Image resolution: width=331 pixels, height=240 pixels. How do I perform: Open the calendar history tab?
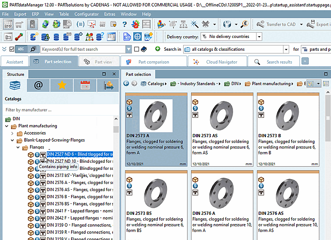pos(85,86)
